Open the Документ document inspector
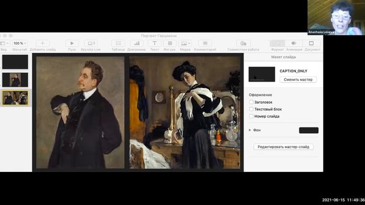This screenshot has width=365, height=205. point(311,43)
